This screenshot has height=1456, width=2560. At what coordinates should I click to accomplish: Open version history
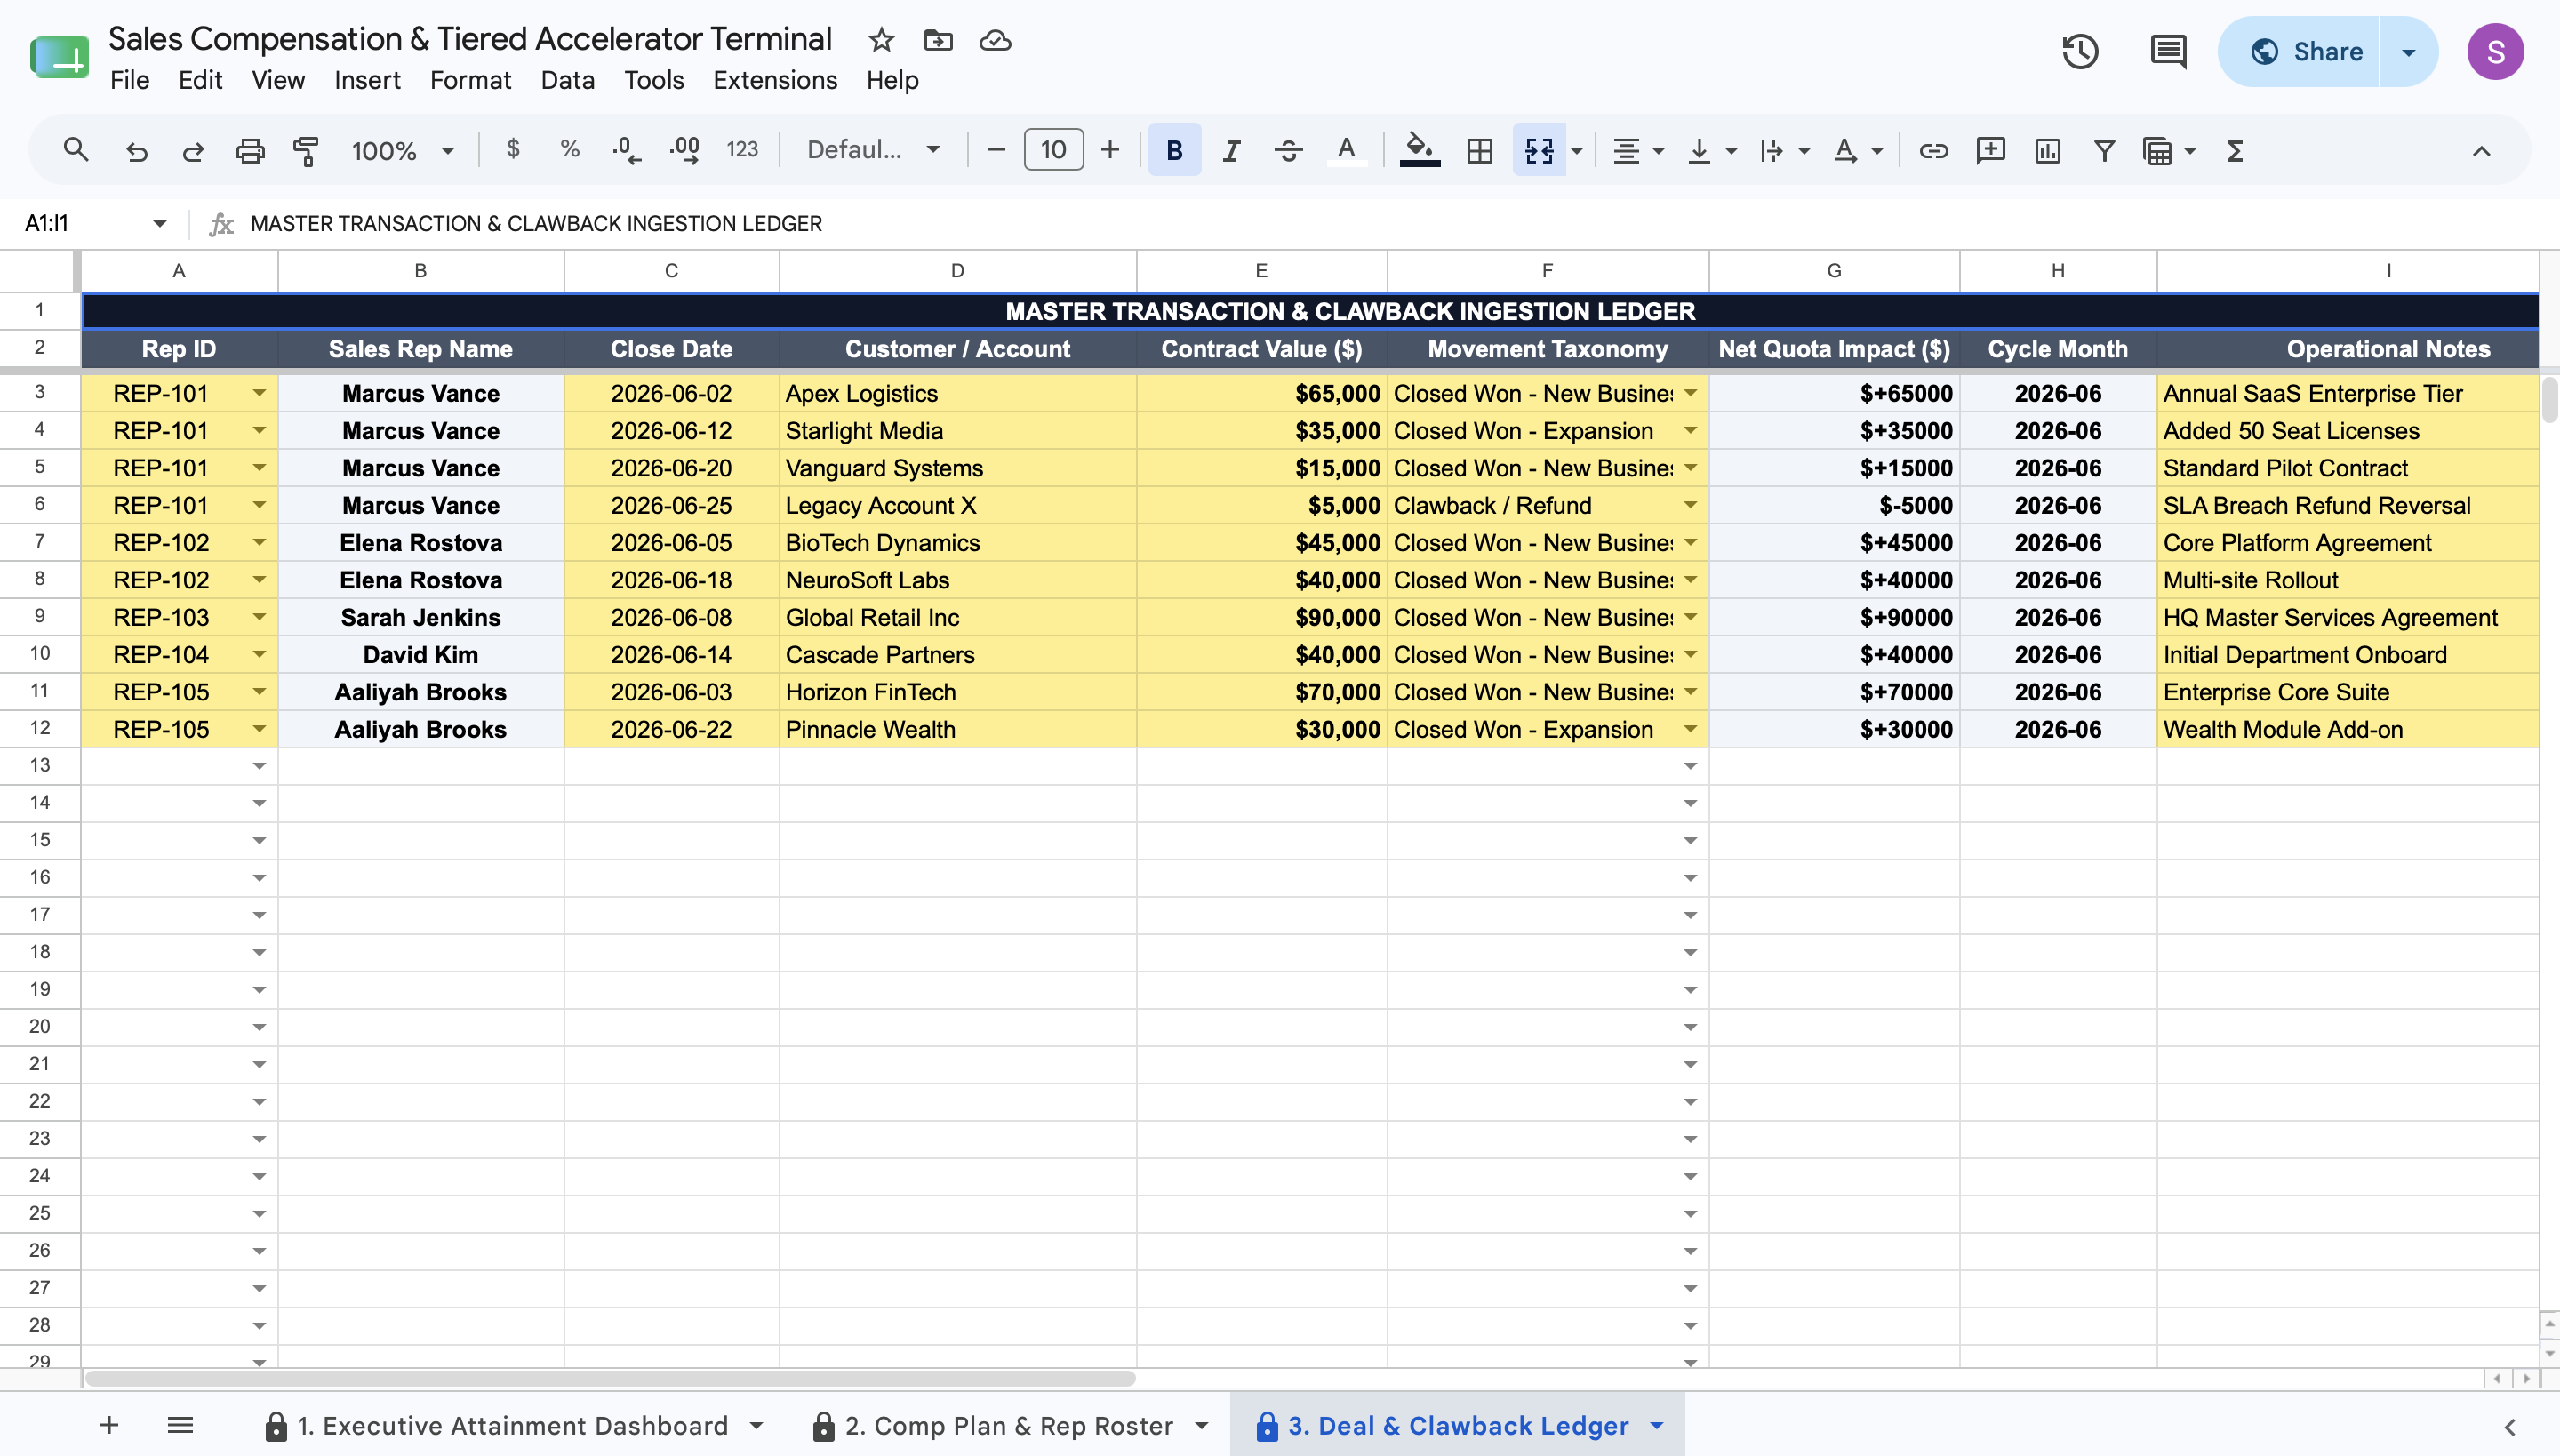pyautogui.click(x=2080, y=51)
